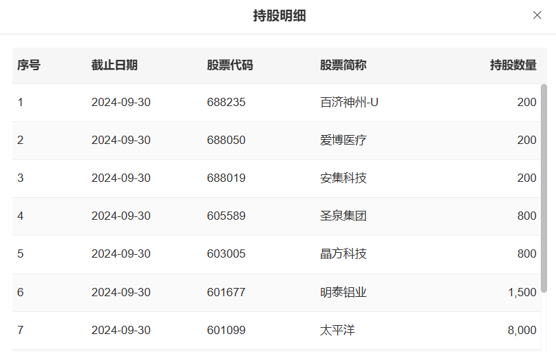Click the vertical scrollbar of the holdings table

click(544, 188)
